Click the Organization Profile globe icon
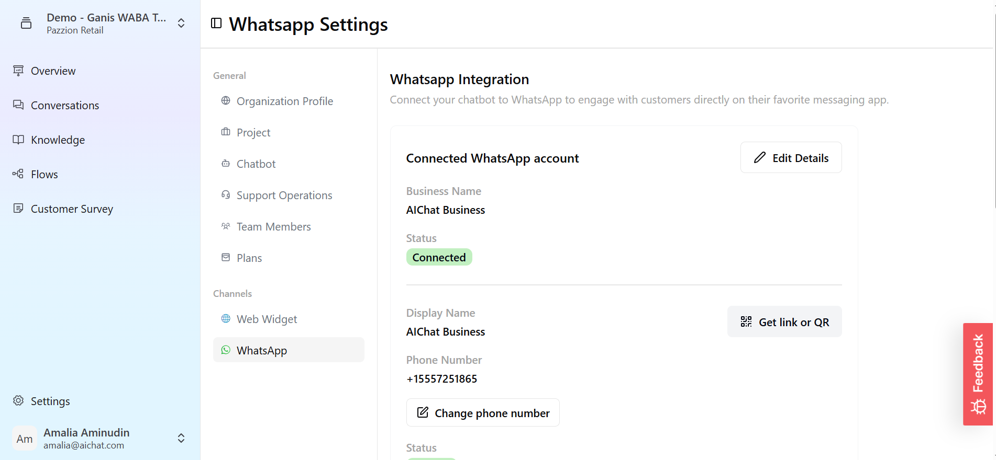This screenshot has height=460, width=996. point(226,100)
